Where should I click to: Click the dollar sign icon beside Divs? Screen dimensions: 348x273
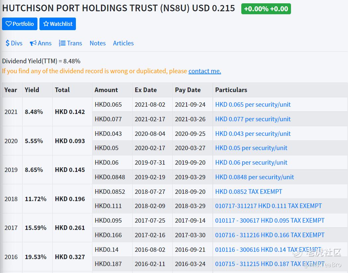point(8,43)
